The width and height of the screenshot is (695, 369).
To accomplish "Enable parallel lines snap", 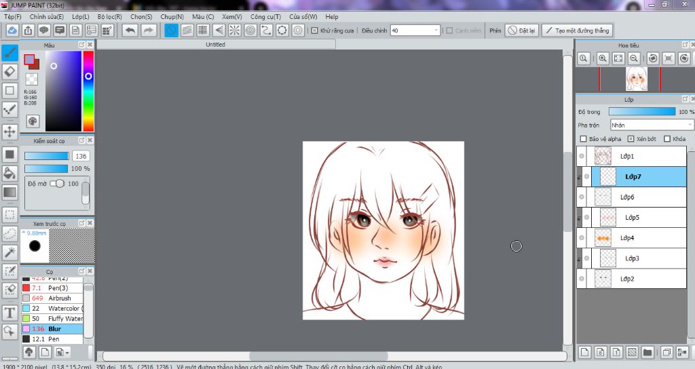I will click(x=187, y=31).
